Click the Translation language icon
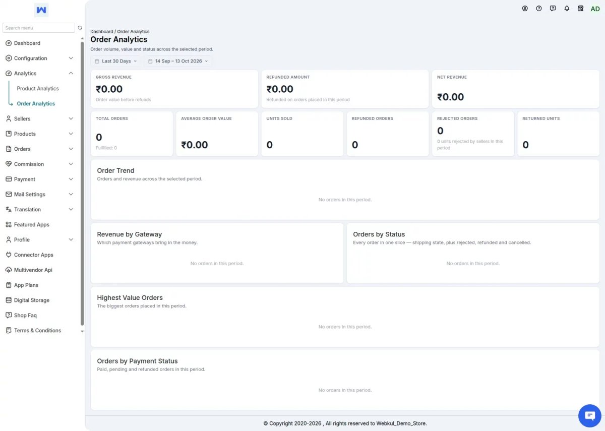The width and height of the screenshot is (605, 431). click(9, 210)
